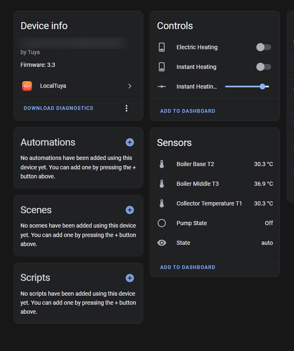
Task: Click the Electric Heating device icon
Action: pyautogui.click(x=162, y=47)
